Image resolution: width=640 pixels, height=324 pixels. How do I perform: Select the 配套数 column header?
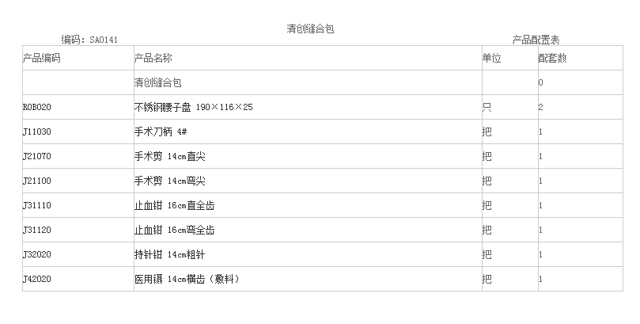(552, 58)
